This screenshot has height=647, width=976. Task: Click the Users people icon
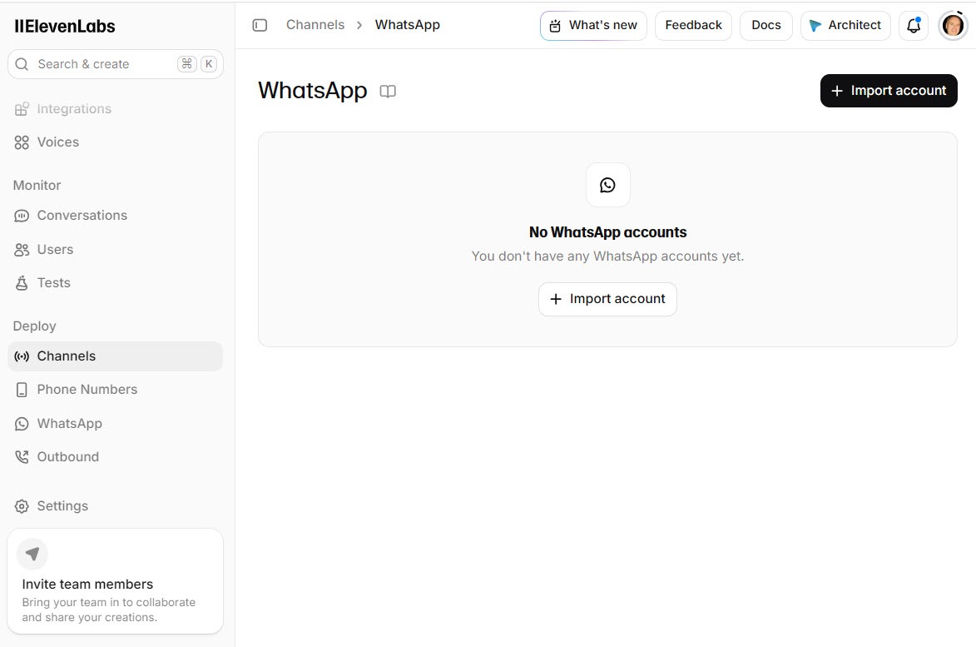click(22, 250)
